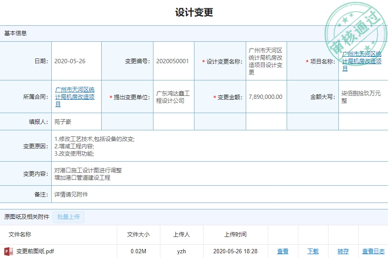Click the 金额大写 field label

tap(323, 97)
